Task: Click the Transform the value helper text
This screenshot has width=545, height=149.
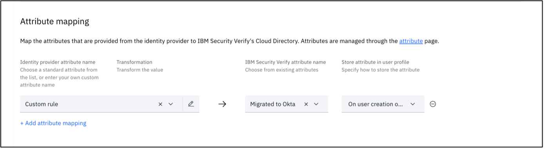Action: [140, 70]
